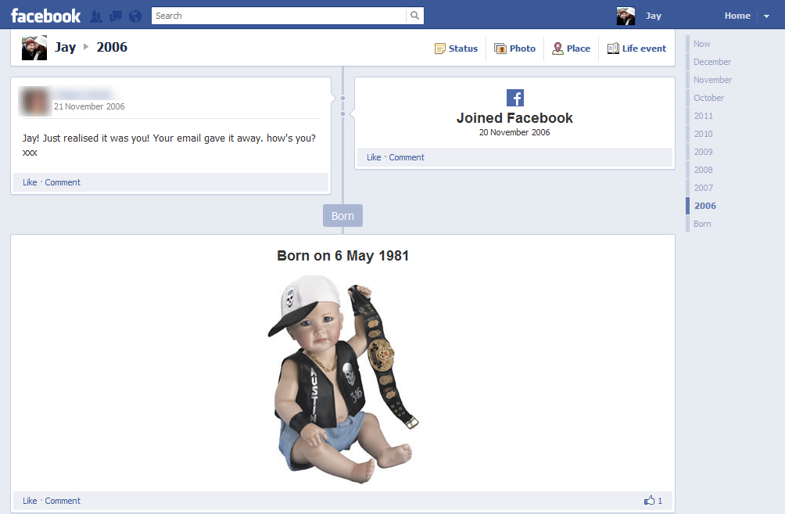Choose the Place composer option

[x=571, y=49]
